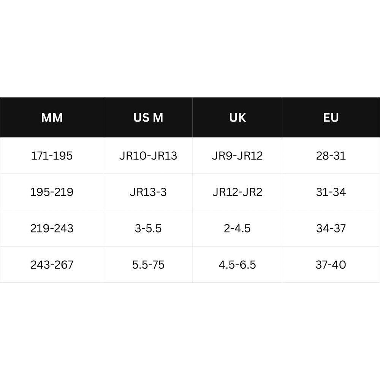The height and width of the screenshot is (380, 380).
Task: Click the MM column header
Action: (x=52, y=117)
